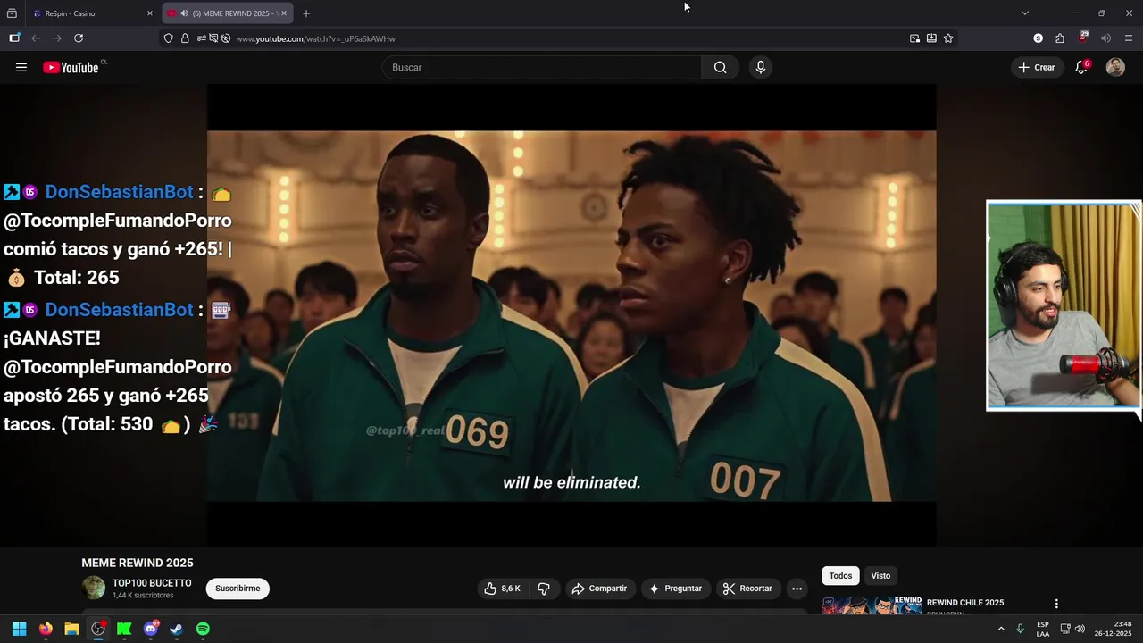This screenshot has height=643, width=1143.
Task: Open REWIND CHILE 2025 video title
Action: pos(965,603)
